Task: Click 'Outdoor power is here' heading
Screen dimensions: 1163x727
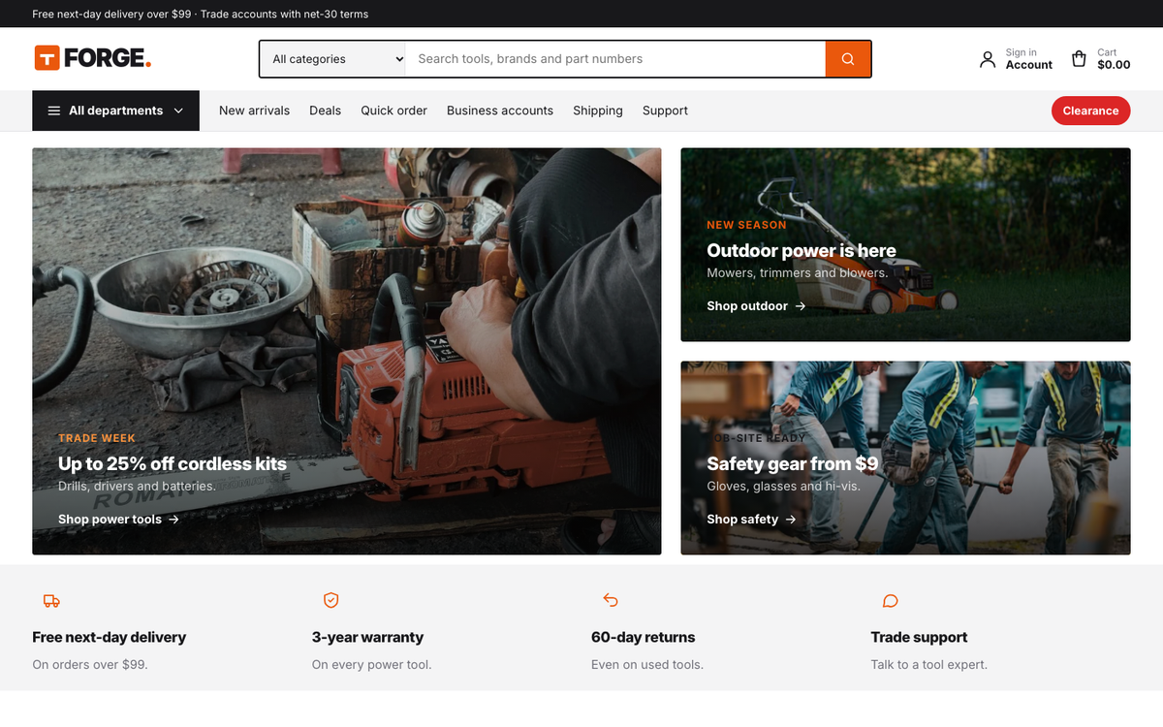Action: tap(802, 251)
